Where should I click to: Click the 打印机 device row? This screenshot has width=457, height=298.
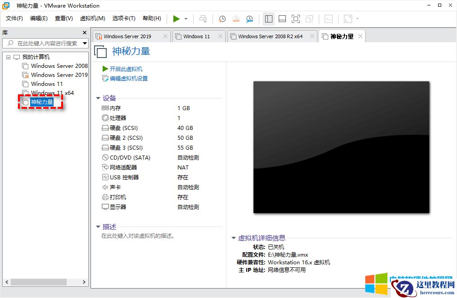pyautogui.click(x=145, y=197)
